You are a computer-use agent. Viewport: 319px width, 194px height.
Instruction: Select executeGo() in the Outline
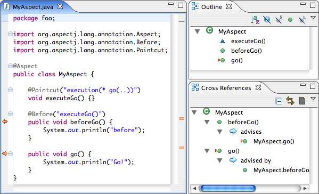click(x=248, y=41)
